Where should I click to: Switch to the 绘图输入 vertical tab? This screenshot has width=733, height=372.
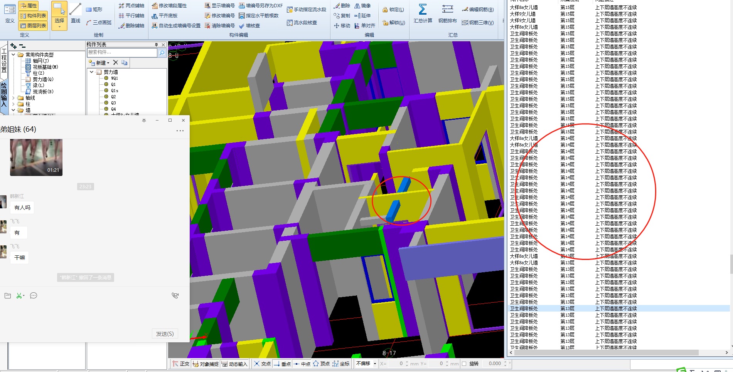click(x=4, y=95)
